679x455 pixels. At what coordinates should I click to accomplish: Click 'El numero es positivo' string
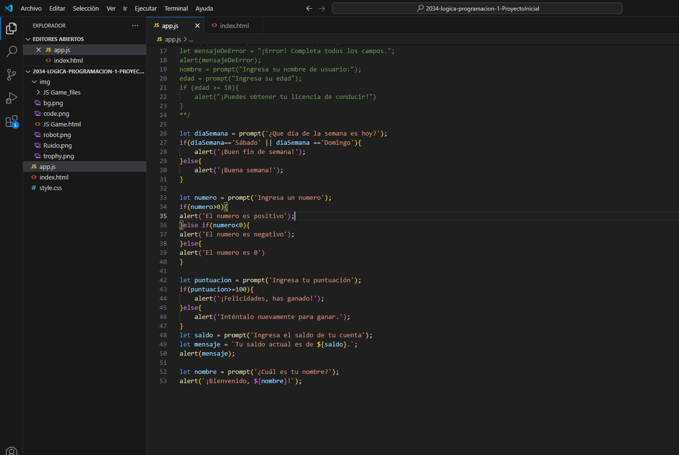(244, 216)
